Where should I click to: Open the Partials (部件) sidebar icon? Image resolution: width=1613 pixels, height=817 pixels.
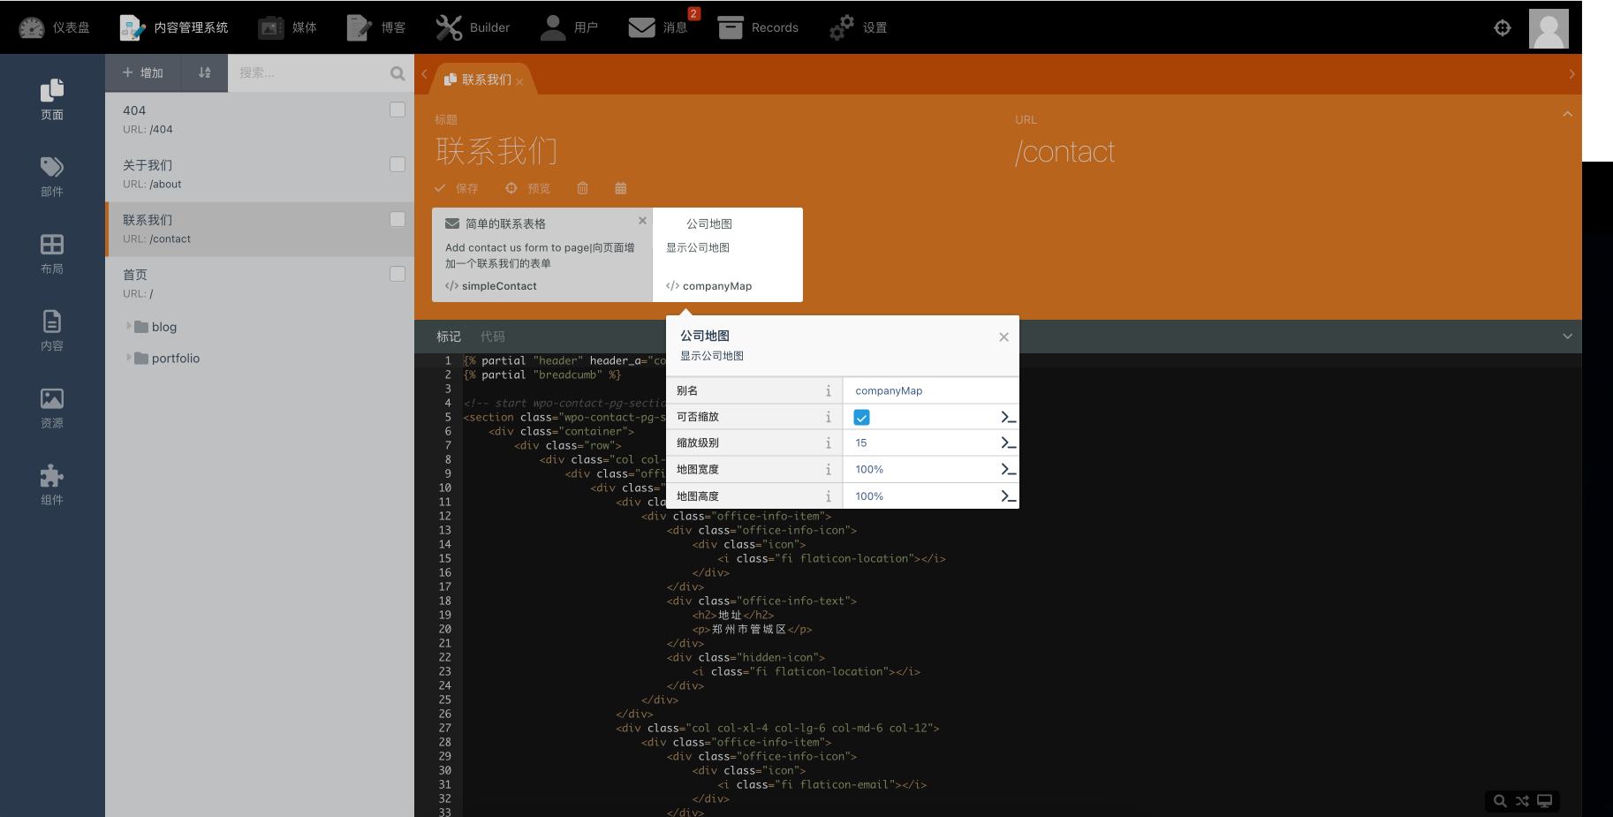[x=52, y=176]
